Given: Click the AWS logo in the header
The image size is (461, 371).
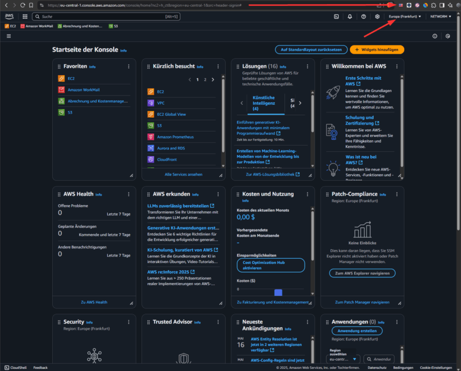Looking at the screenshot, I should click(x=9, y=17).
